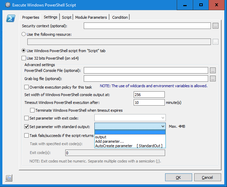Click the PowerShell Console File input field
Image resolution: width=227 pixels, height=187 pixels.
[146, 71]
